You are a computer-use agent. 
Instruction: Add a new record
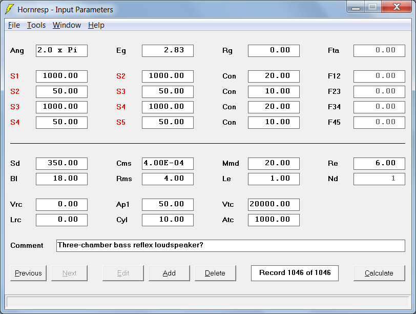[169, 273]
